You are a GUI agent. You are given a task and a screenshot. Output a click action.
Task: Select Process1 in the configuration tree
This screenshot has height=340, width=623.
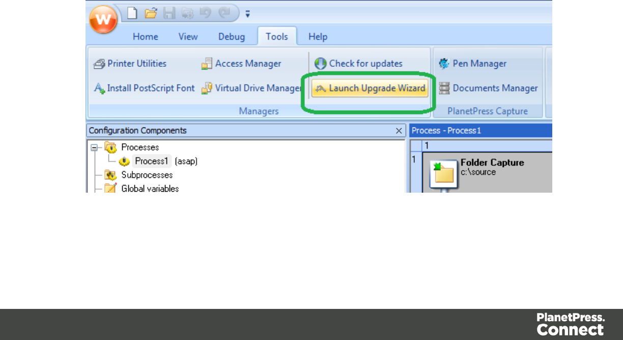[152, 161]
